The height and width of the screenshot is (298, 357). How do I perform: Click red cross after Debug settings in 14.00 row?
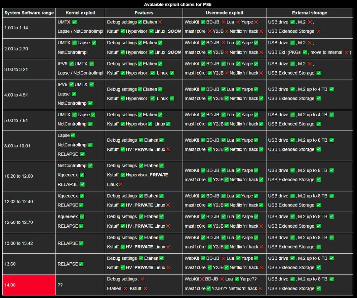(142, 279)
